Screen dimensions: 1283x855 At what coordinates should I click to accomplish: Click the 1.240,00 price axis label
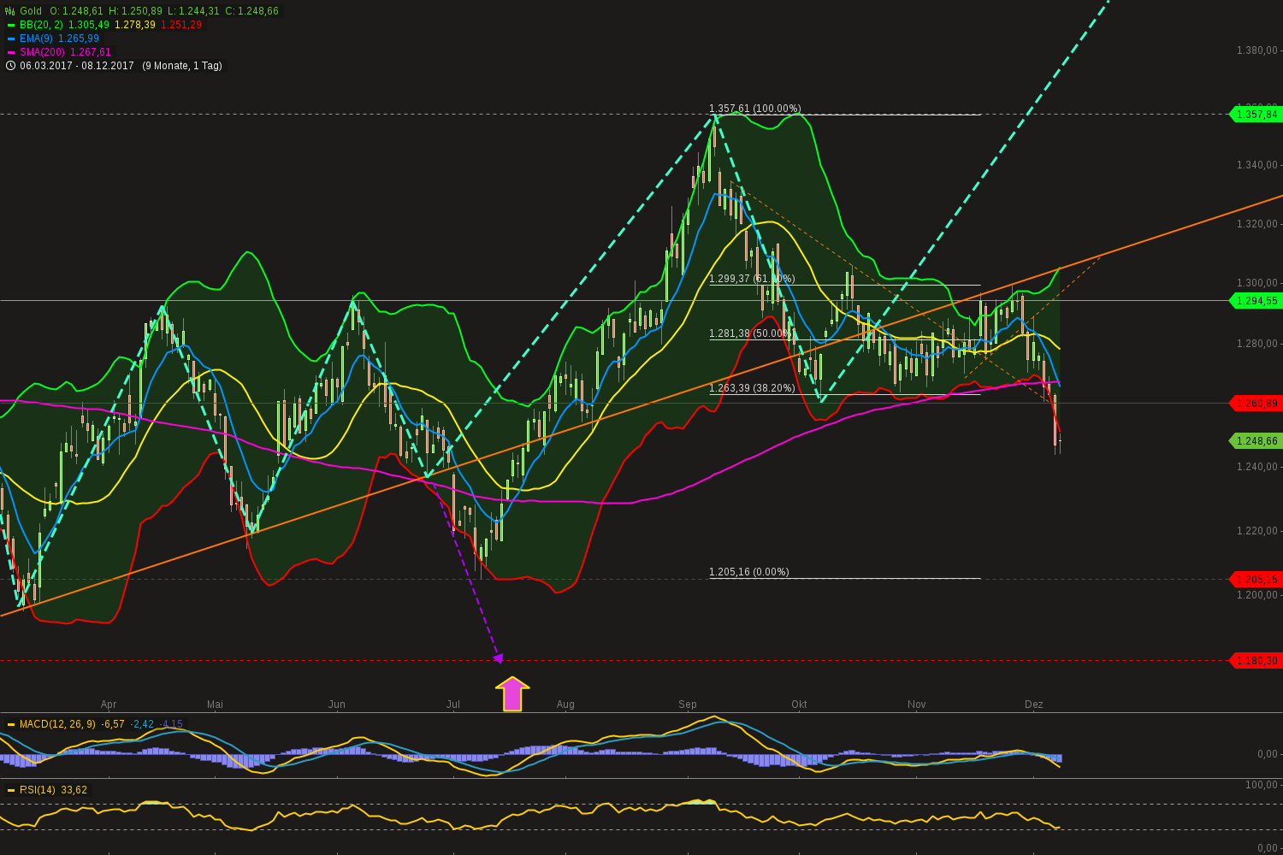pos(1257,467)
